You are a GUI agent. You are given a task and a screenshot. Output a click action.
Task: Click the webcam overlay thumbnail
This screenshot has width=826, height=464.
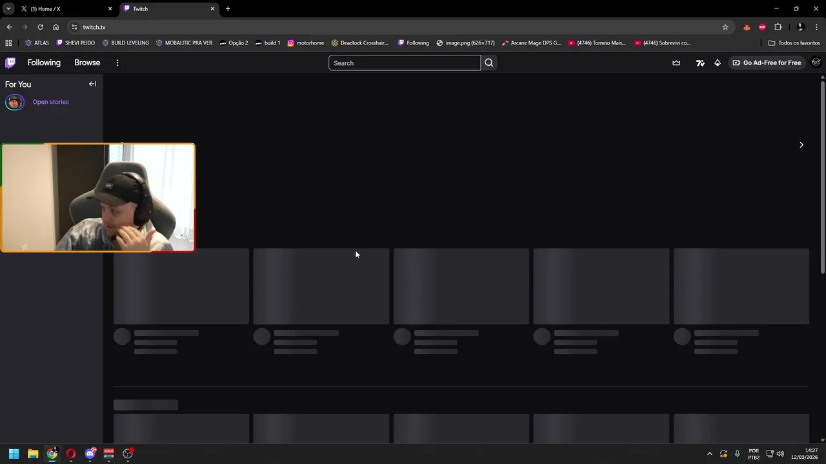(x=97, y=197)
